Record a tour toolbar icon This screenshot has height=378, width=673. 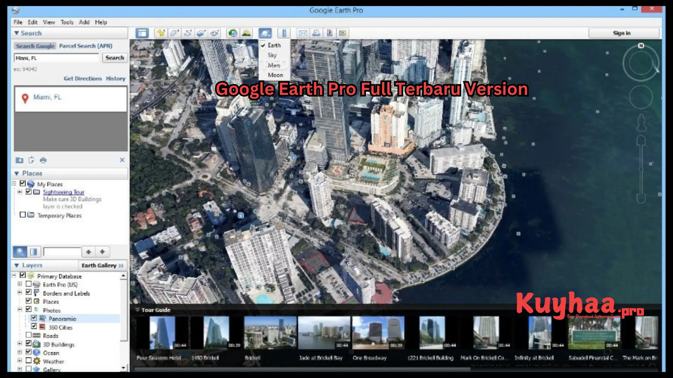214,33
